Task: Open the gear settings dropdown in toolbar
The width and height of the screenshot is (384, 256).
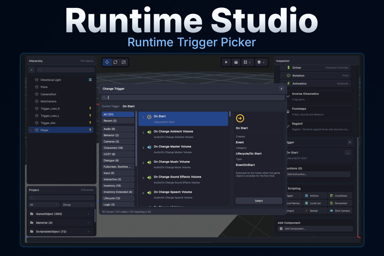Action: coord(247,62)
